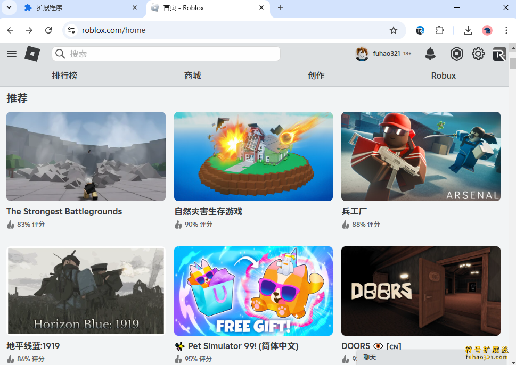Click the 90% 评分 rating text

coord(199,225)
